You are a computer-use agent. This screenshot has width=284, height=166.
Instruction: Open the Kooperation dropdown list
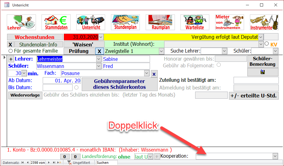(275, 156)
